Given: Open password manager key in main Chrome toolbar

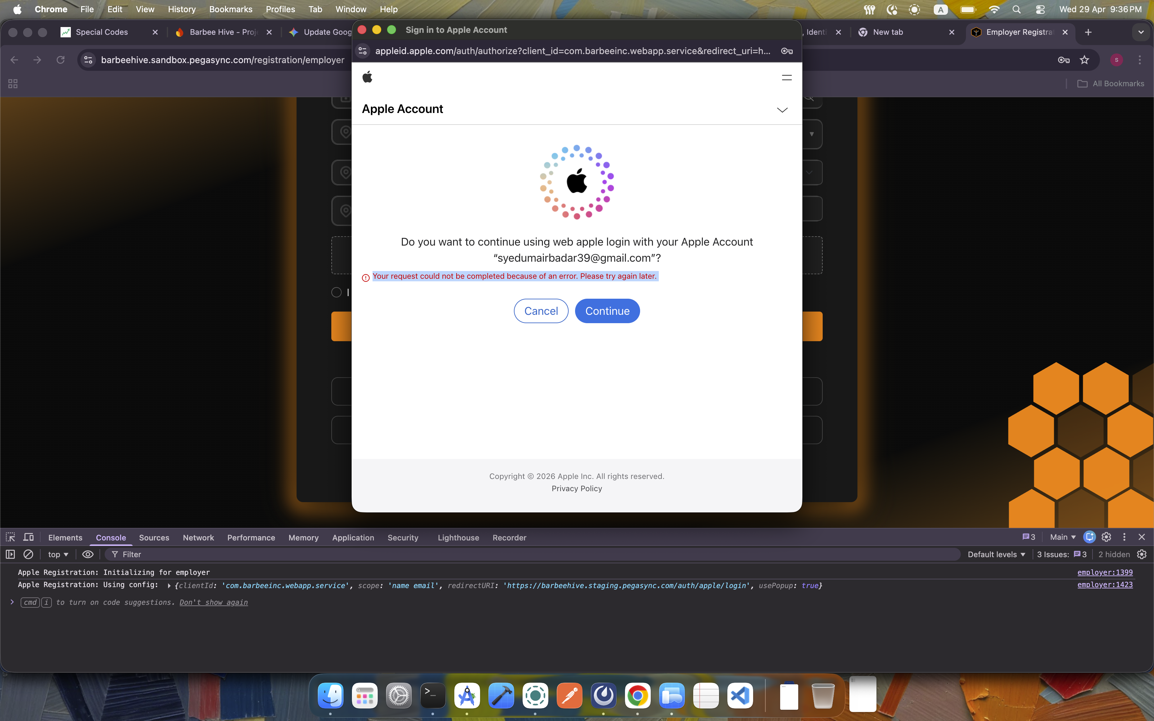Looking at the screenshot, I should (x=1064, y=60).
